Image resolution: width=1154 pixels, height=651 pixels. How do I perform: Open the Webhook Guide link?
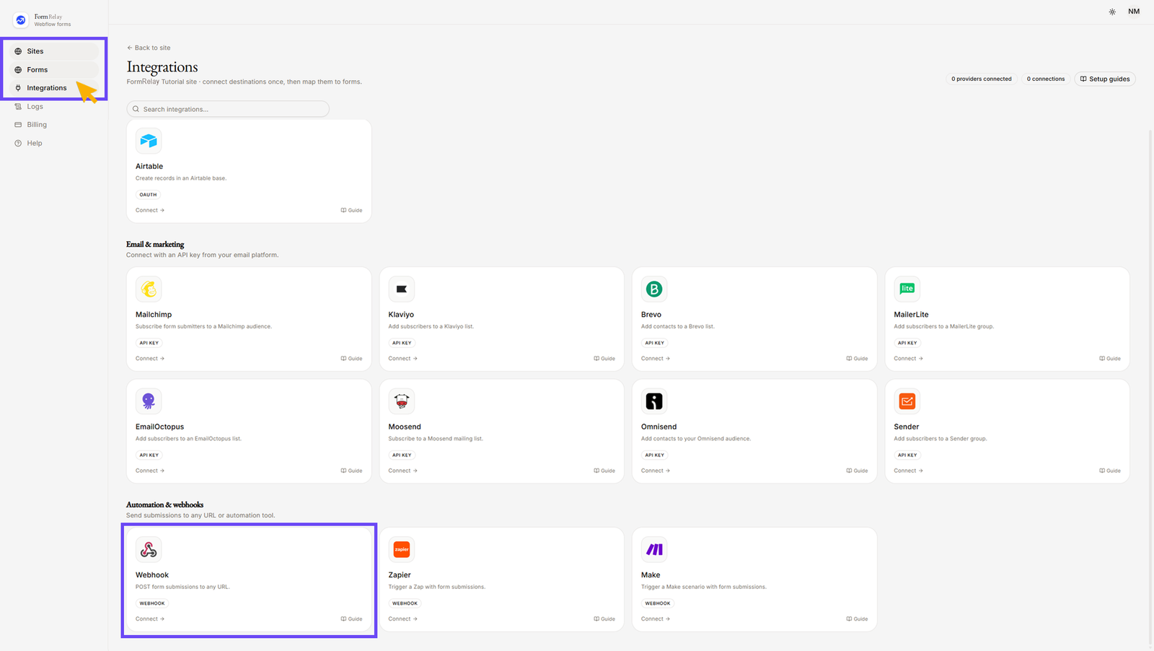[352, 619]
